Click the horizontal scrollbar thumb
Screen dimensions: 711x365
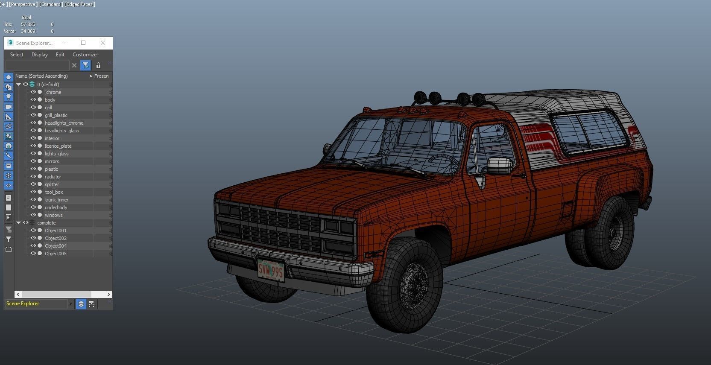[x=56, y=294]
